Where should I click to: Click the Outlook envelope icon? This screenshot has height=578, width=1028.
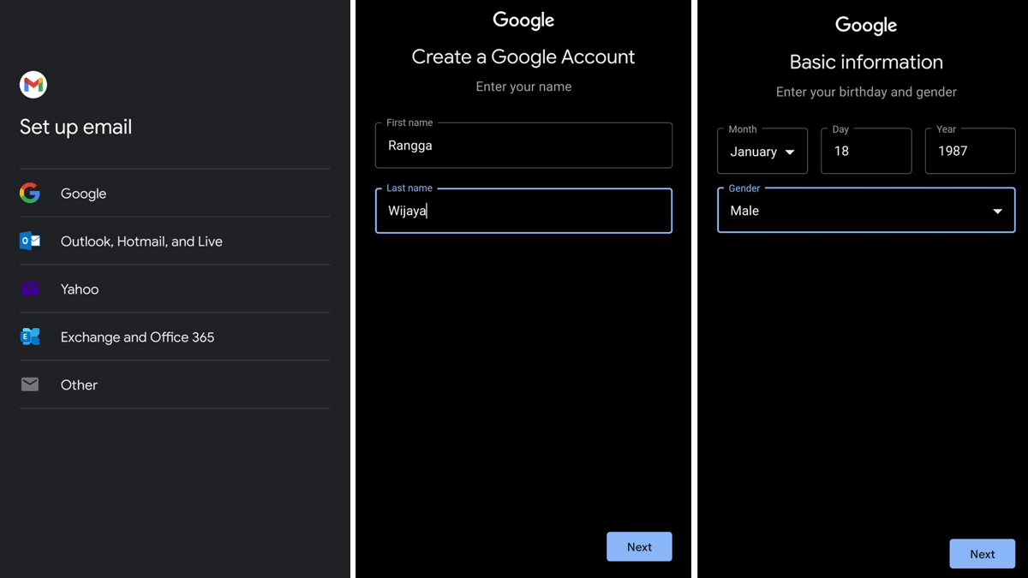point(29,241)
